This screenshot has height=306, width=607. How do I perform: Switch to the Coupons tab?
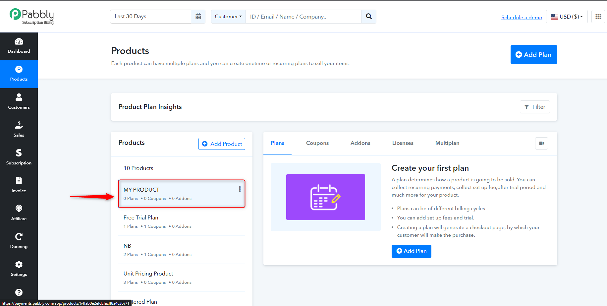coord(317,143)
